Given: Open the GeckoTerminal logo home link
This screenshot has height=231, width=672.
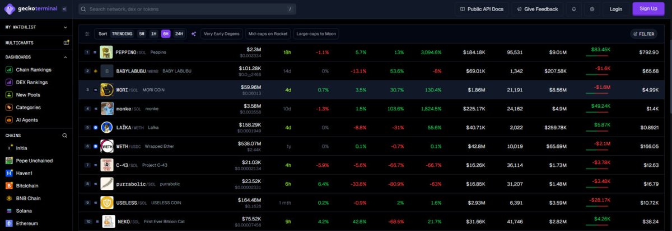Looking at the screenshot, I should 31,8.
